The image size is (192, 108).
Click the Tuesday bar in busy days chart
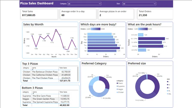tap(101, 40)
